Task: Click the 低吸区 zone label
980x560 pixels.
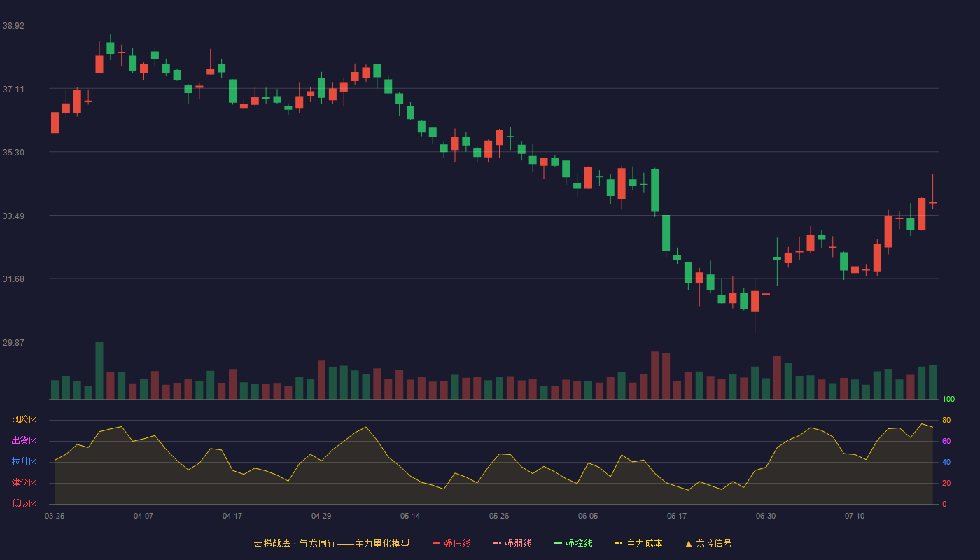Action: coord(24,503)
